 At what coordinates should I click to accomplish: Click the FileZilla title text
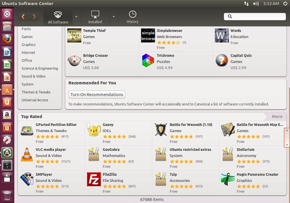click(x=110, y=175)
